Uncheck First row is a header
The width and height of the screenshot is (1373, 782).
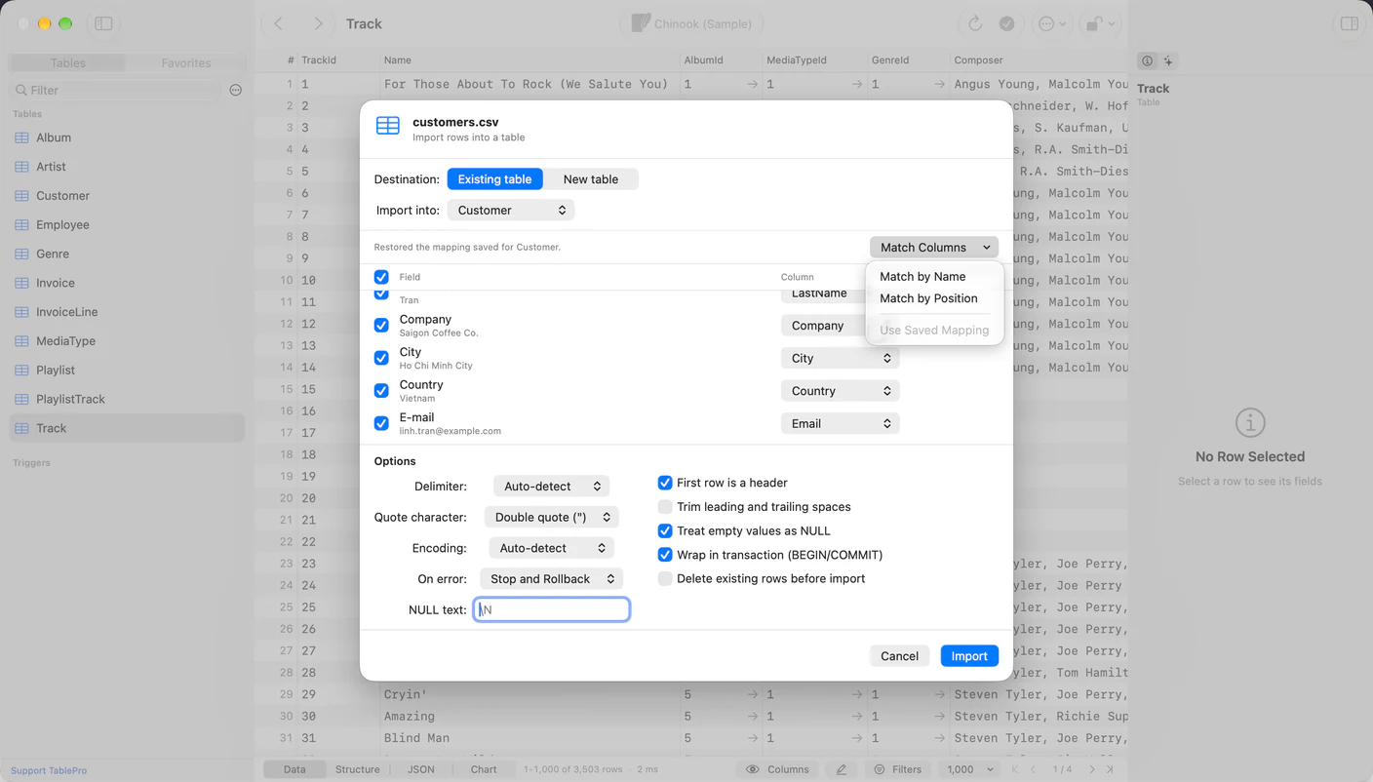click(665, 483)
